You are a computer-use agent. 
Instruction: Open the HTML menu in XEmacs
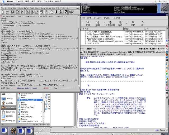point(62,8)
